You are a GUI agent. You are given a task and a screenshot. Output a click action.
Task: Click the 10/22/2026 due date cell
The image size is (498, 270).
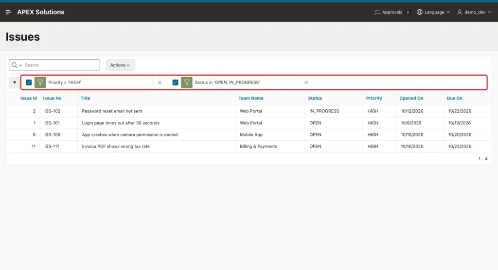460,111
